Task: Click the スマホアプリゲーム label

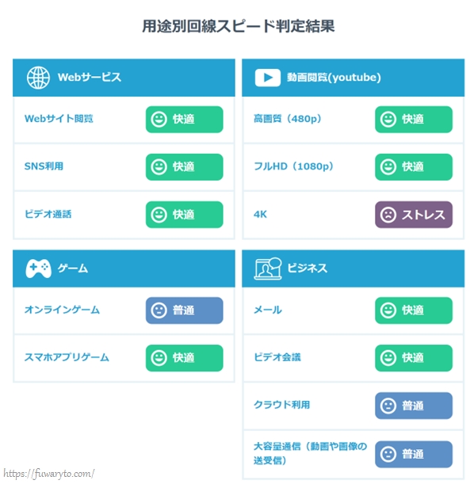Action: 67,357
